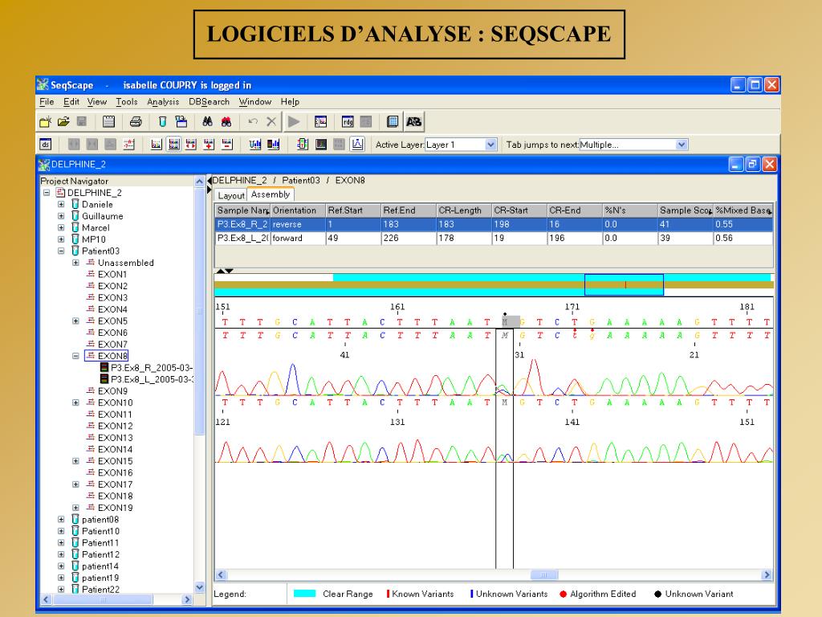The image size is (822, 617).
Task: Select the Marcel specimen
Action: coord(96,227)
